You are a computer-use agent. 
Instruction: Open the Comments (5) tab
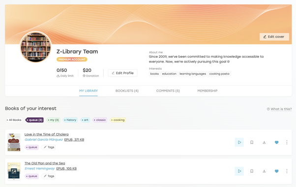pos(168,91)
